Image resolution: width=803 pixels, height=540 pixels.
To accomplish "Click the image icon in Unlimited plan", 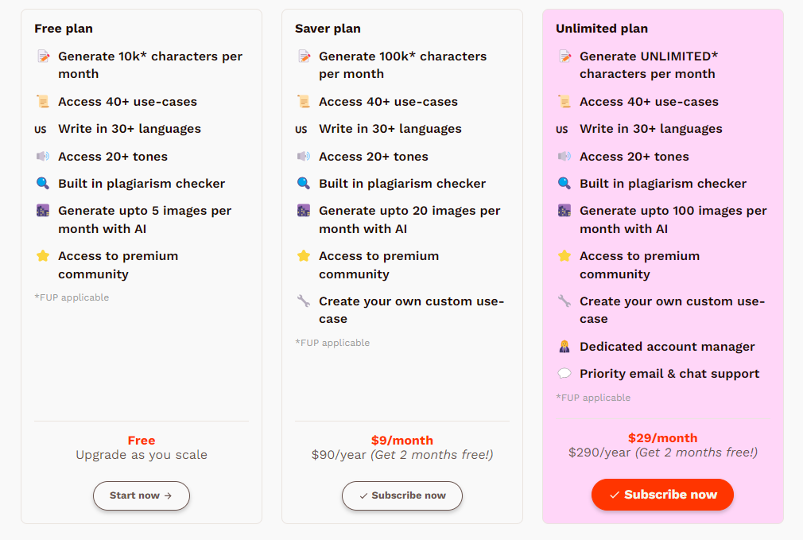I will [x=564, y=211].
